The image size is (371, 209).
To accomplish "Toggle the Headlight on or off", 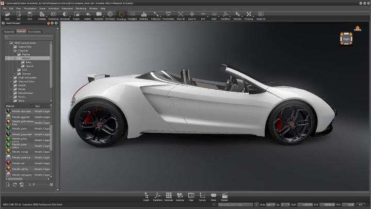I will (x=132, y=15).
